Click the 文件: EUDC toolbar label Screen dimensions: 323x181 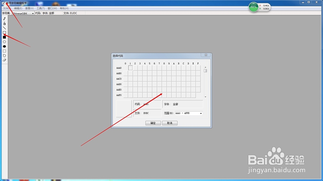pyautogui.click(x=70, y=13)
